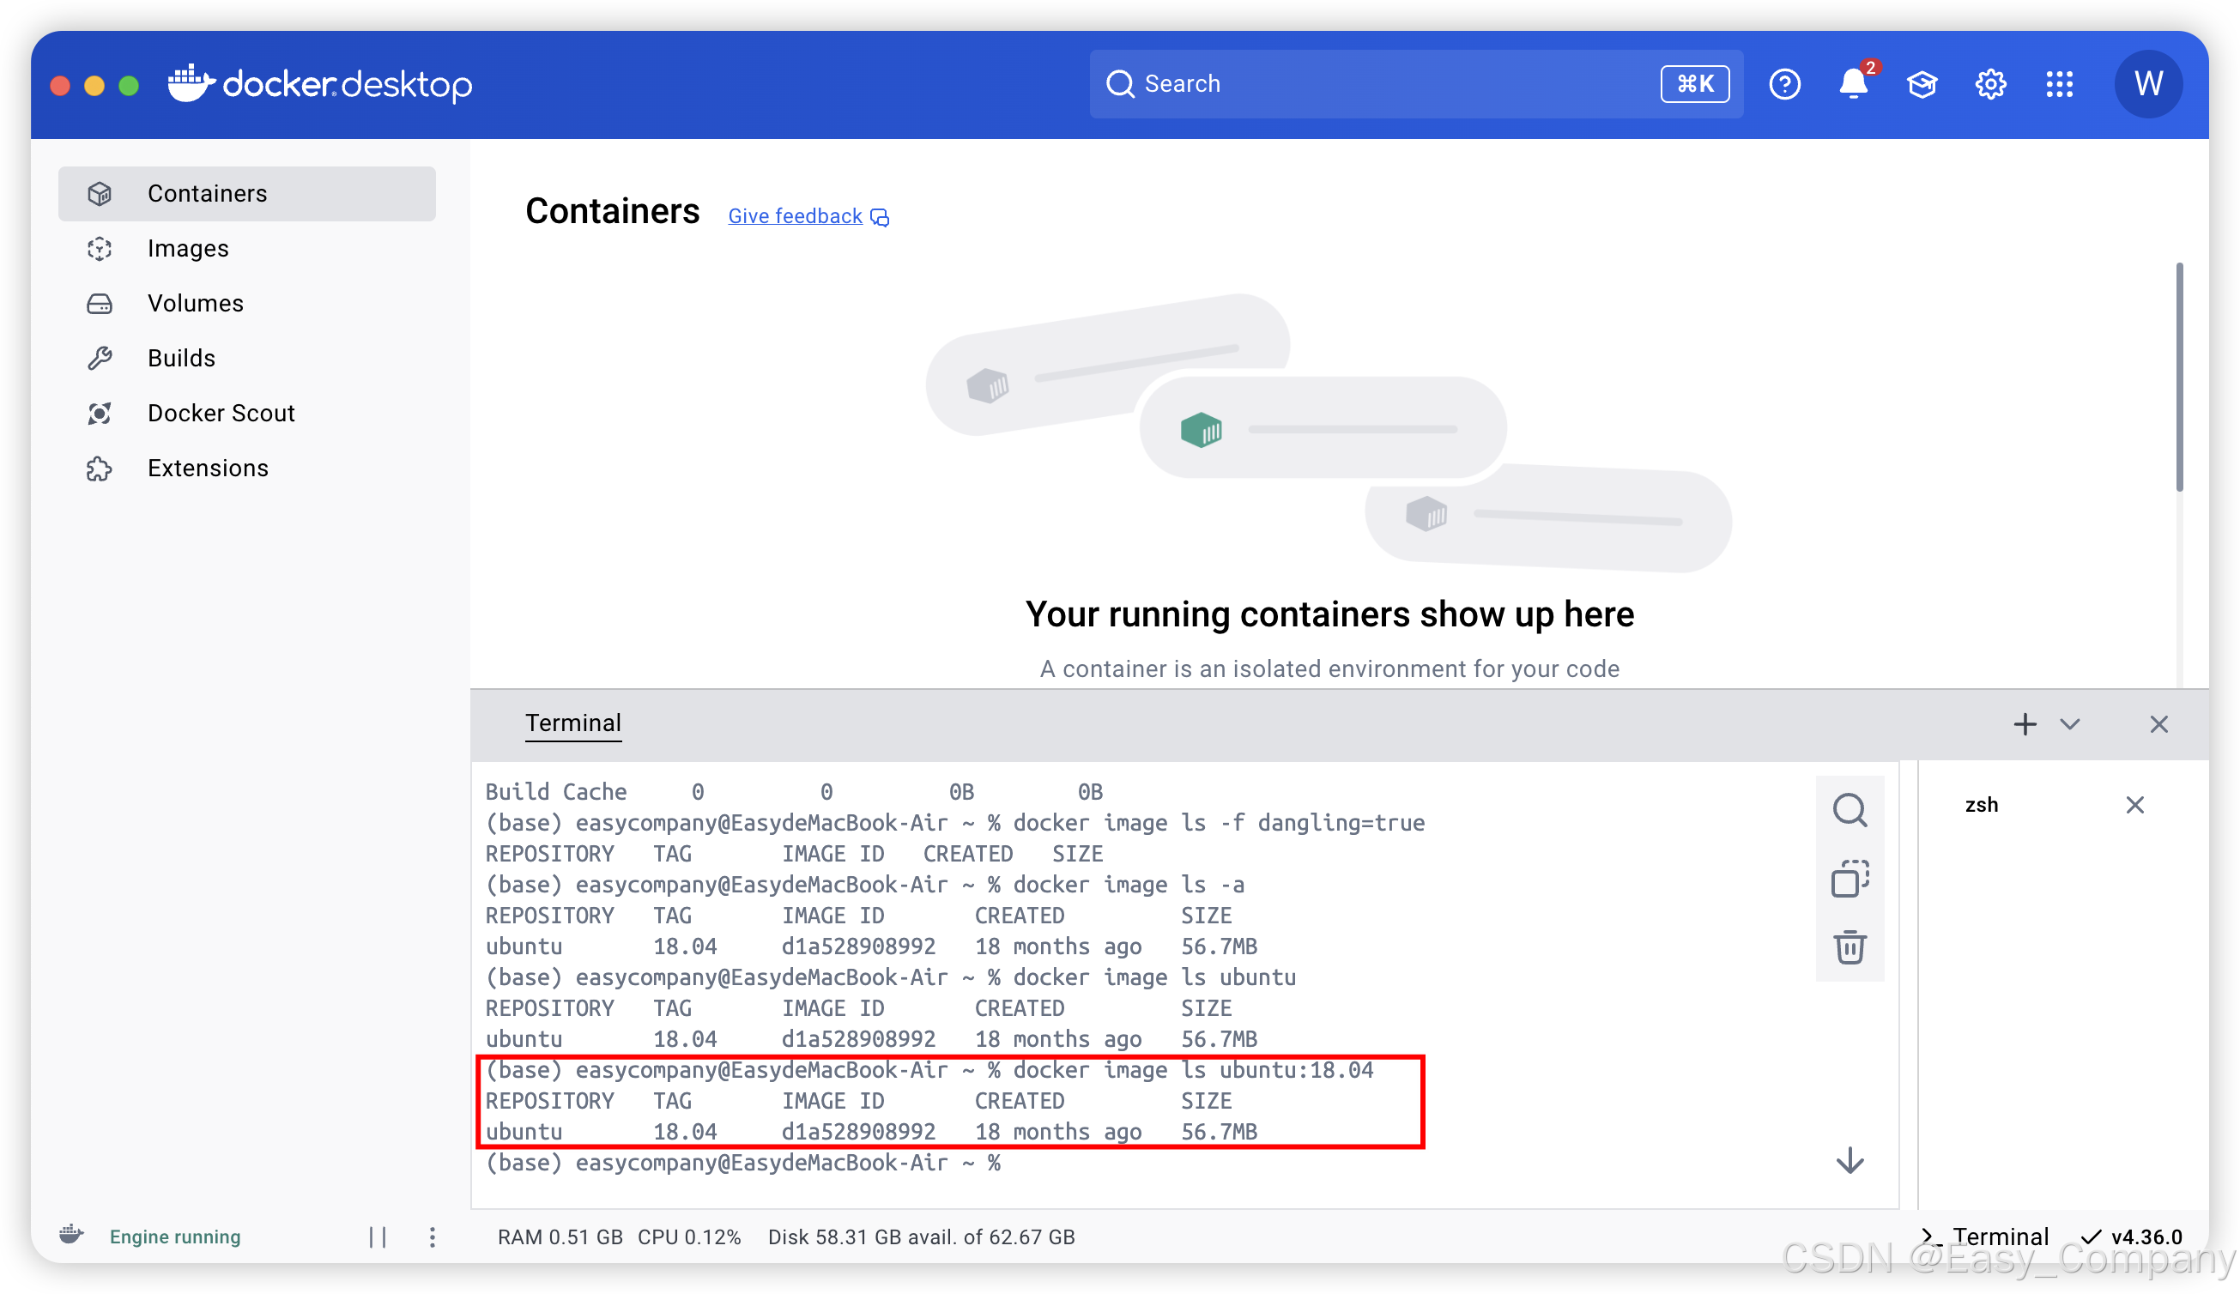Open the settings gear icon
The image size is (2240, 1294).
tap(1990, 84)
